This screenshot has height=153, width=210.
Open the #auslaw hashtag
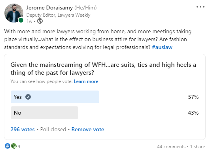click(162, 47)
